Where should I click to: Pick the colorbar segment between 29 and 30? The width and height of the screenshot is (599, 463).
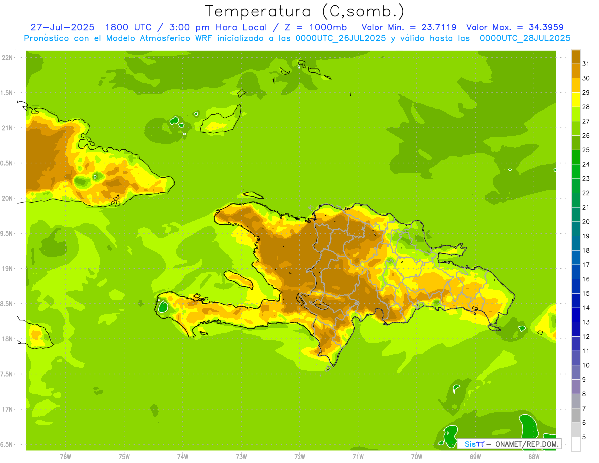tap(576, 85)
